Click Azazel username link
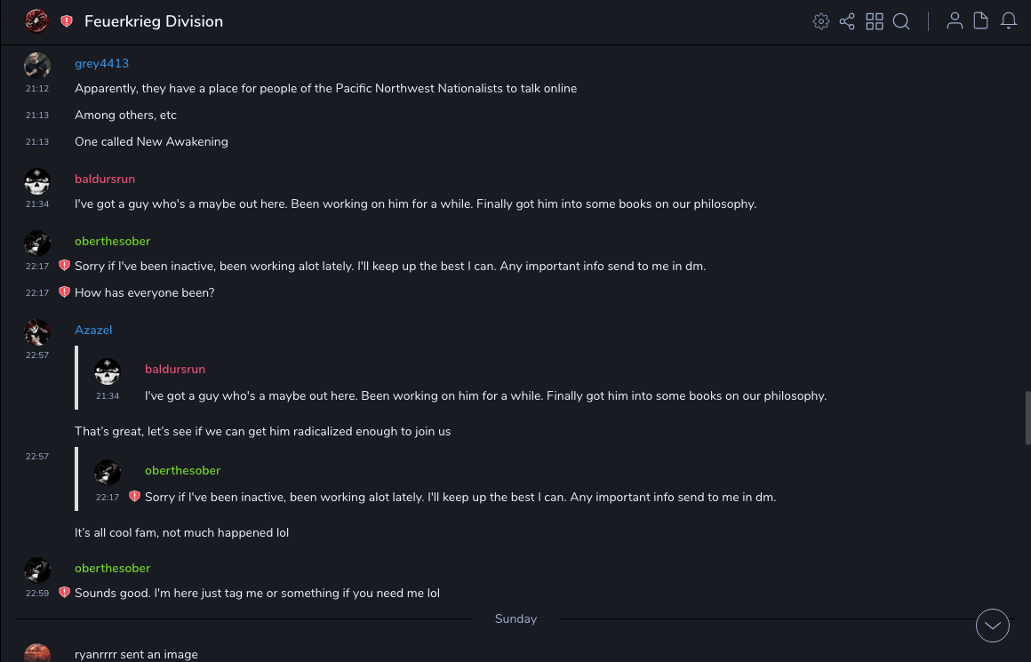Viewport: 1031px width, 662px height. 93,330
